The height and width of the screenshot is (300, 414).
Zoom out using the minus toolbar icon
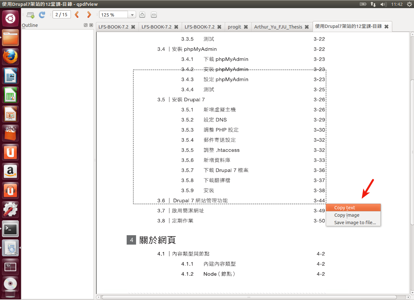pos(154,15)
